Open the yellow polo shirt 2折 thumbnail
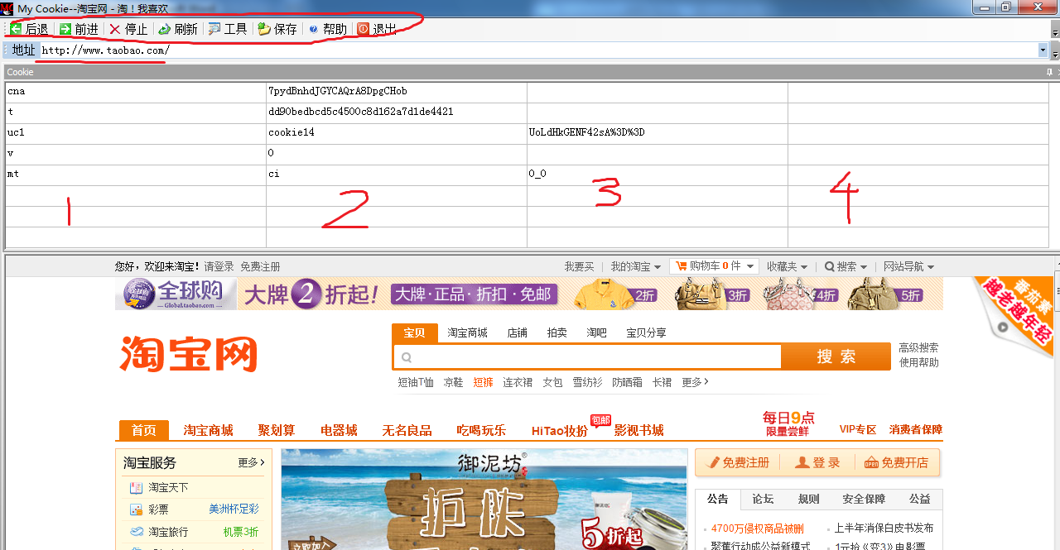This screenshot has width=1060, height=550. (x=617, y=294)
